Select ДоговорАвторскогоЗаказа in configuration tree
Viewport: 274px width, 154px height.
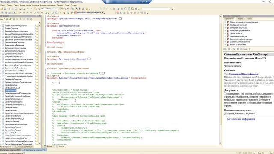click(15, 48)
